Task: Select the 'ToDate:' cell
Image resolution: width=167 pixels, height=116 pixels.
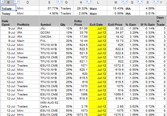Action: tap(9, 8)
